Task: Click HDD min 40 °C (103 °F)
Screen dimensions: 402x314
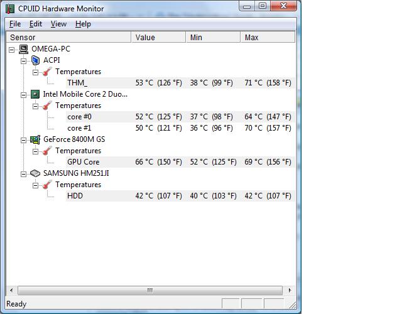Action: (x=214, y=196)
